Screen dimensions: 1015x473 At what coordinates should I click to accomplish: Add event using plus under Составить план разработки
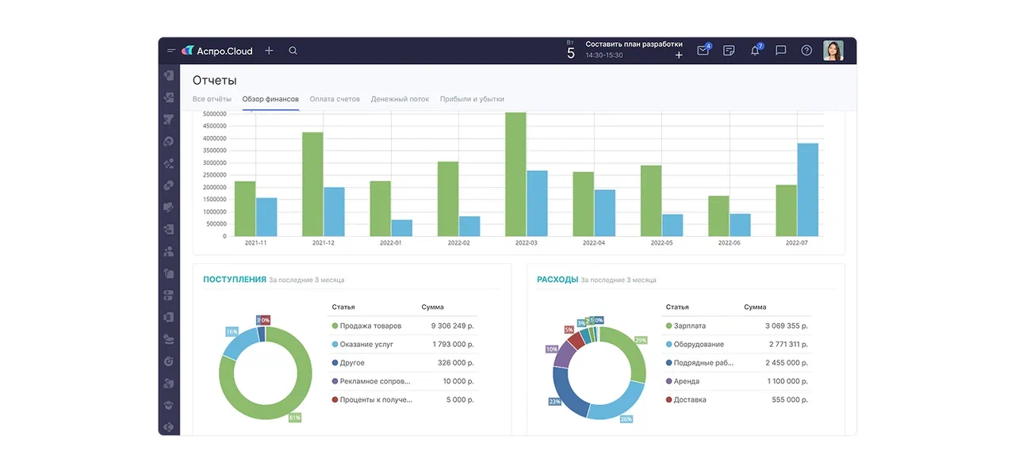pyautogui.click(x=679, y=55)
